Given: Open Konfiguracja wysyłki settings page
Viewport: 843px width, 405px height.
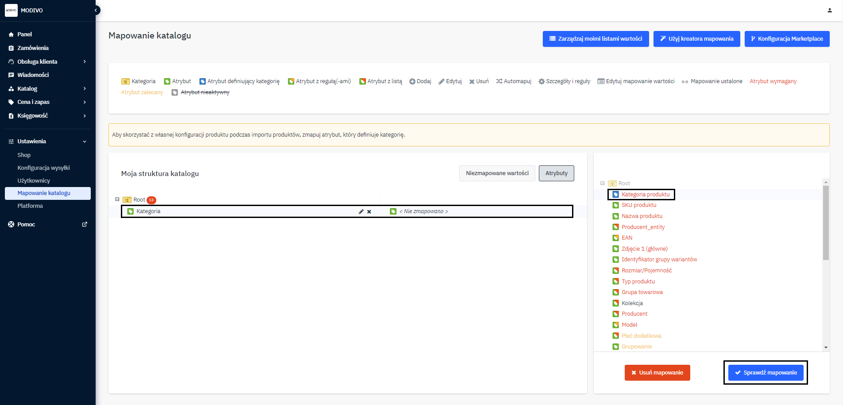Looking at the screenshot, I should tap(43, 168).
